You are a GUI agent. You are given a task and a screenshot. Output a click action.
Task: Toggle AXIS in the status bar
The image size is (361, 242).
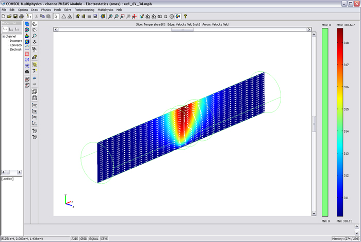pyautogui.click(x=74, y=239)
